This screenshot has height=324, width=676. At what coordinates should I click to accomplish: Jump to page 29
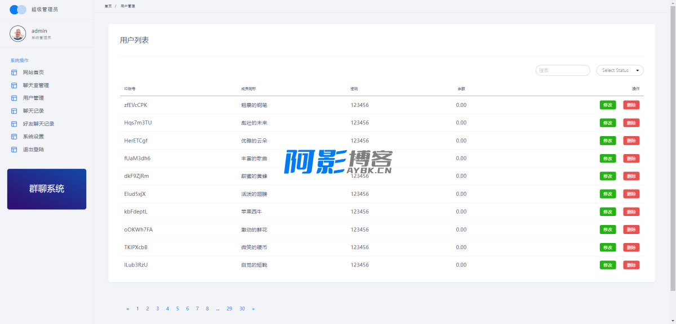(229, 309)
